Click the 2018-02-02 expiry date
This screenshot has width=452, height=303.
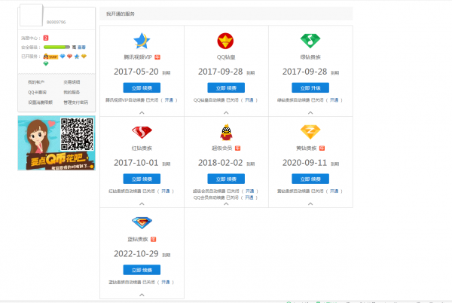pos(221,163)
